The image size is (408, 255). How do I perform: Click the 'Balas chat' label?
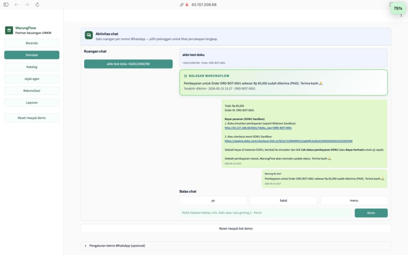click(x=188, y=191)
